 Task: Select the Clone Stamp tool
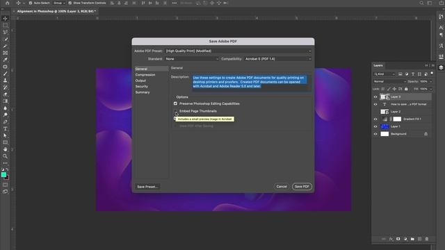[x=5, y=81]
